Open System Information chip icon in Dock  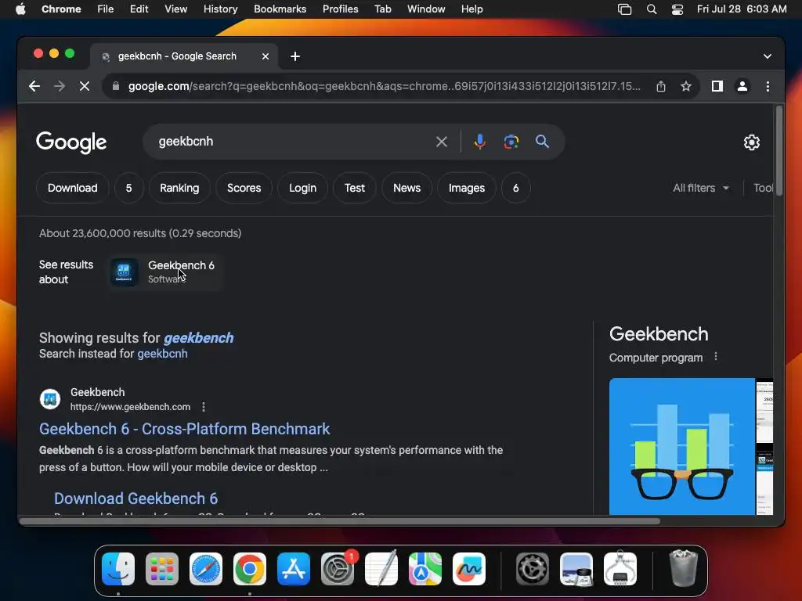(x=620, y=569)
